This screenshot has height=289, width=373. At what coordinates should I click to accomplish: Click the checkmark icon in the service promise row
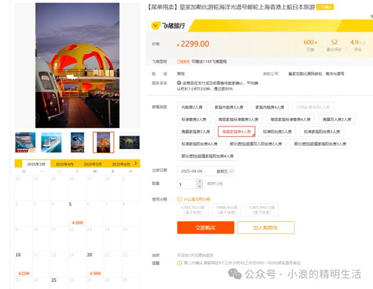coord(179,83)
